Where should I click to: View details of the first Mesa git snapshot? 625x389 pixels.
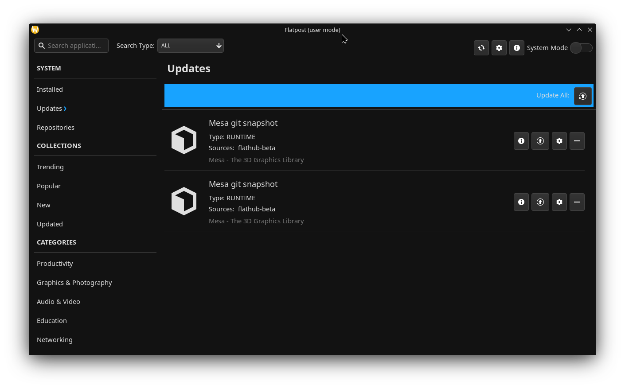[521, 141]
